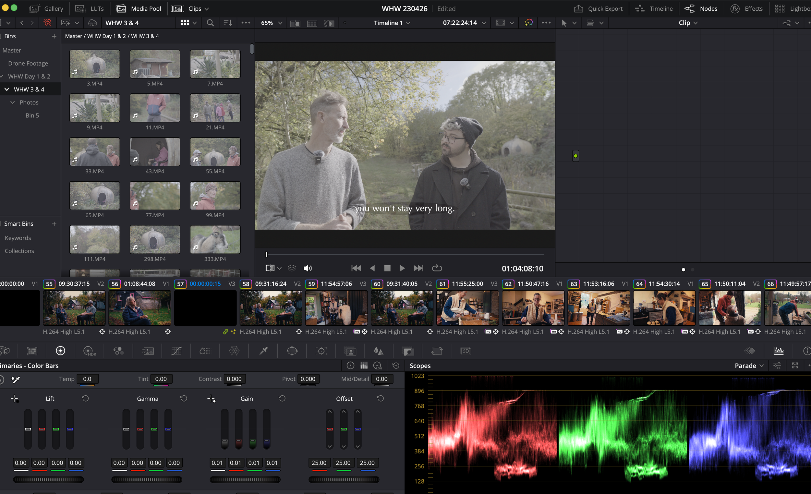Open the Clips filter dropdown arrow
The height and width of the screenshot is (494, 811).
click(x=207, y=9)
